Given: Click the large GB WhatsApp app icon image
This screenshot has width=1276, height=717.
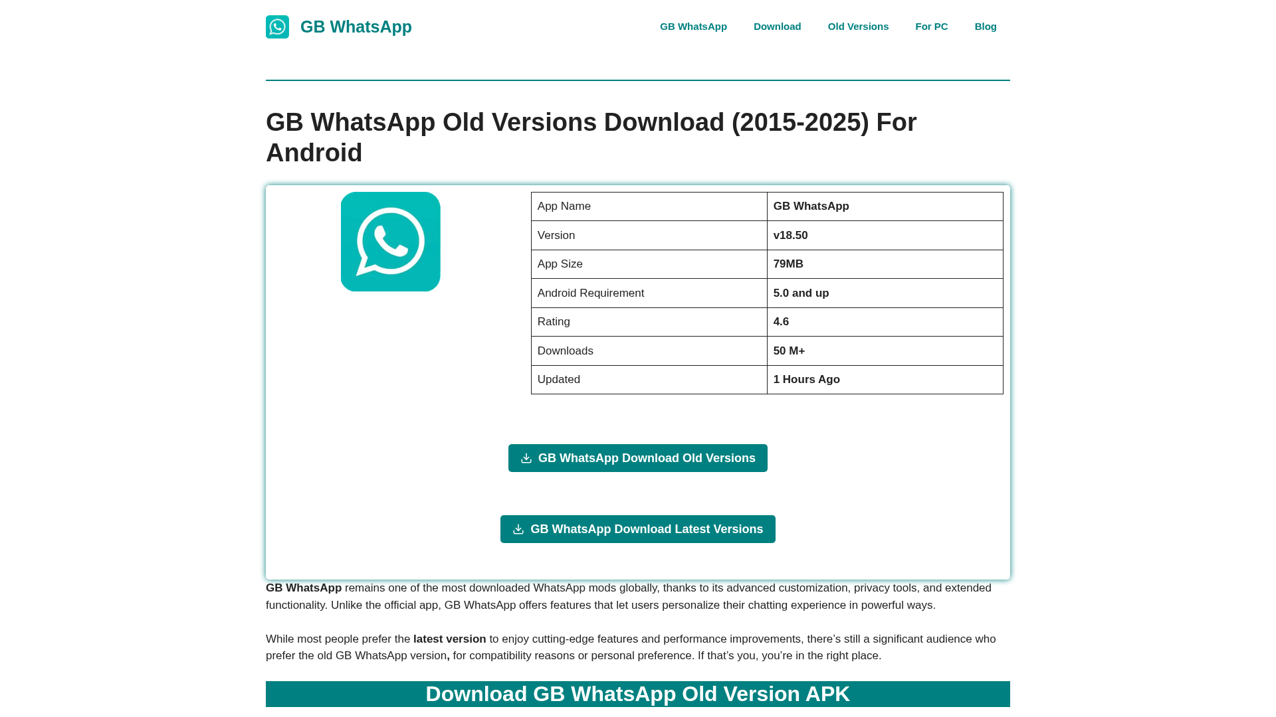Looking at the screenshot, I should tap(391, 242).
